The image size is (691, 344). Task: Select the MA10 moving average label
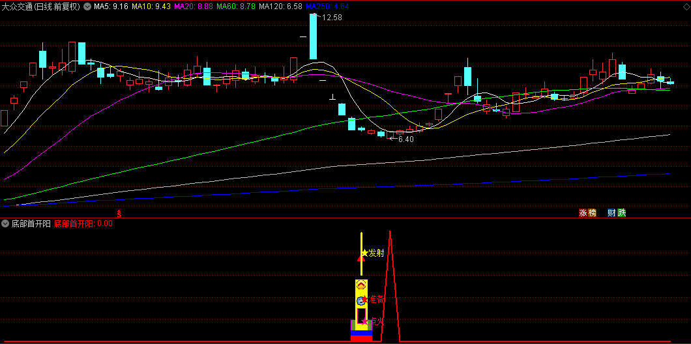pyautogui.click(x=151, y=7)
